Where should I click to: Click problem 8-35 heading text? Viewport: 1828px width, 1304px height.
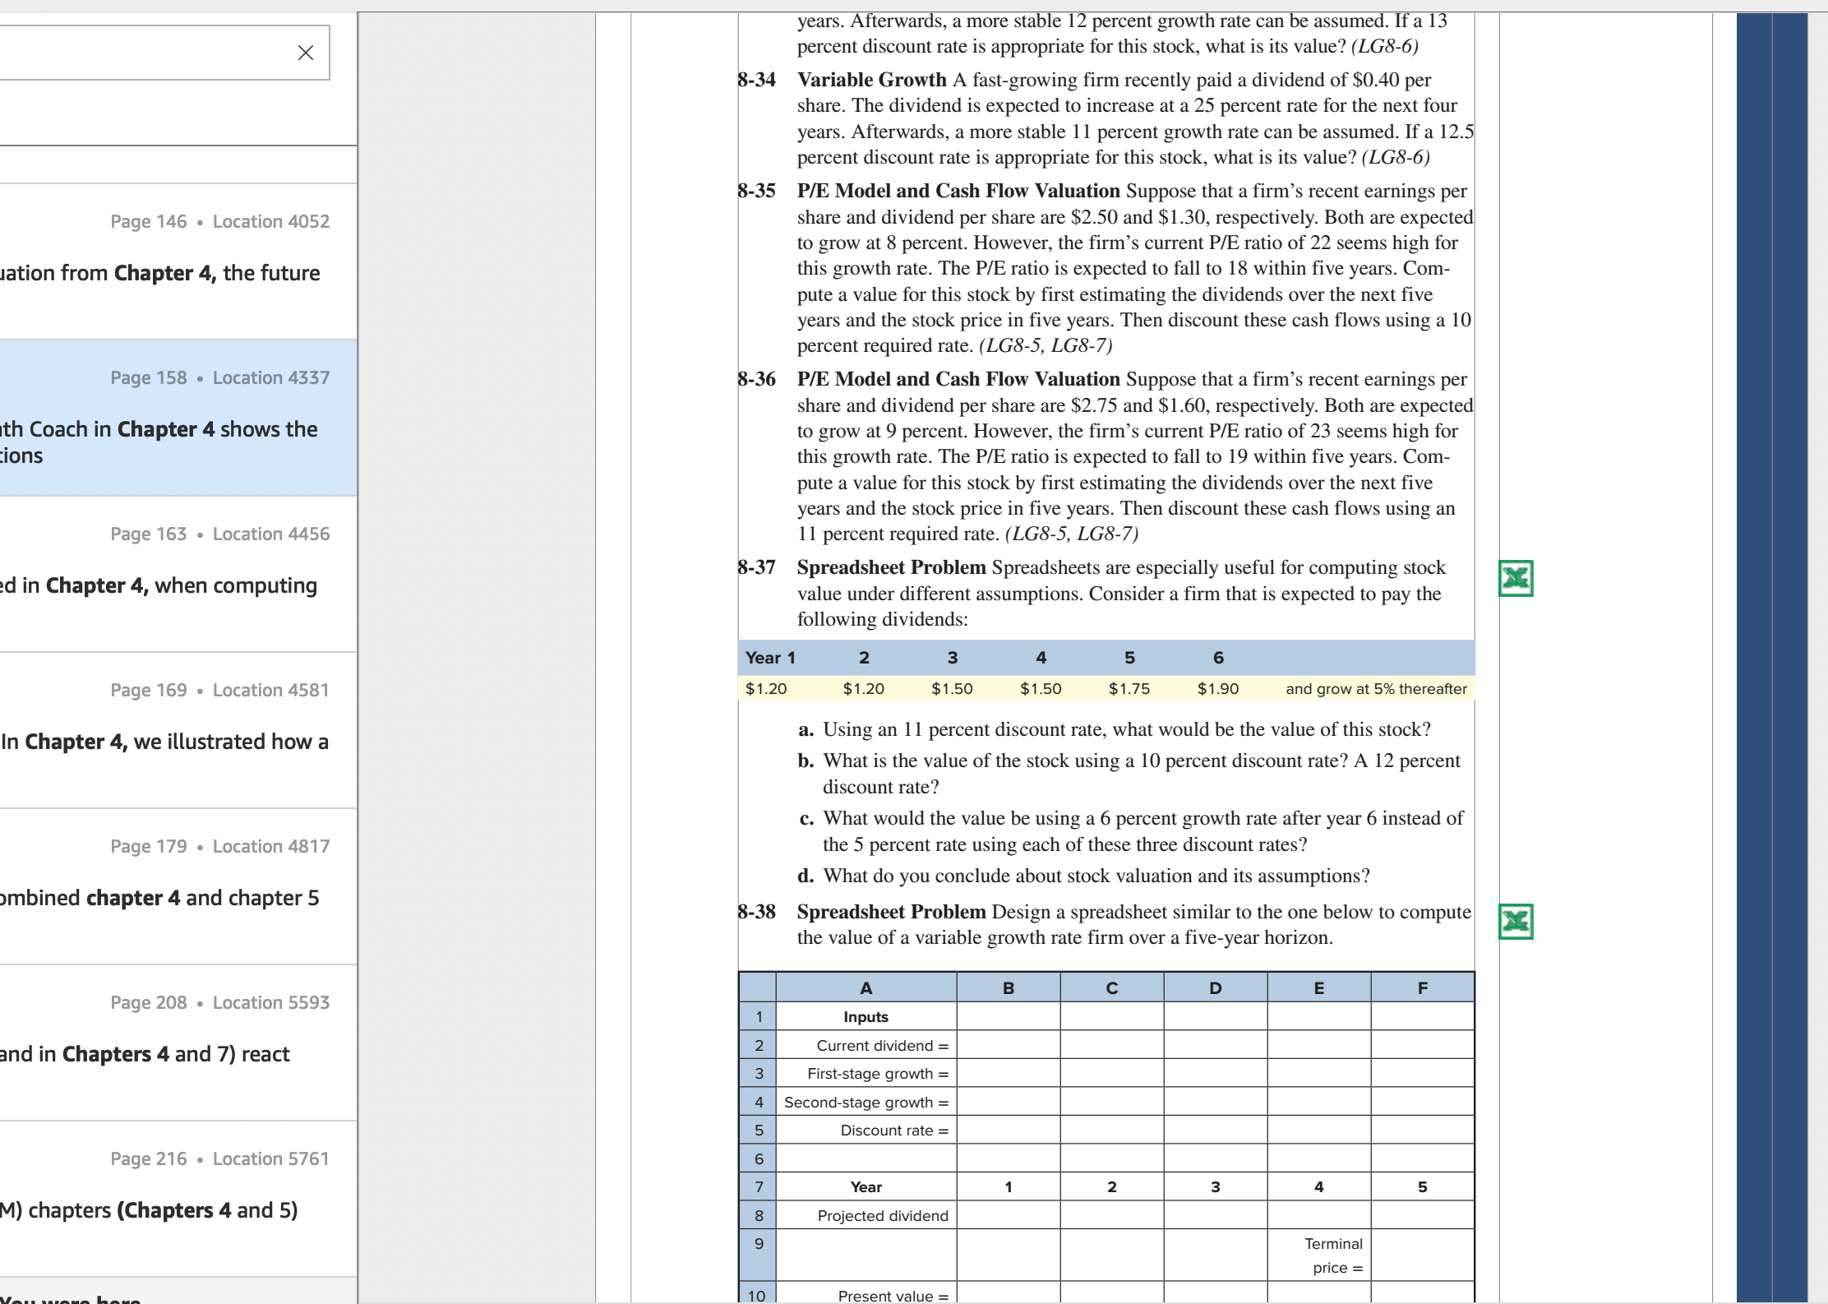[x=958, y=191]
